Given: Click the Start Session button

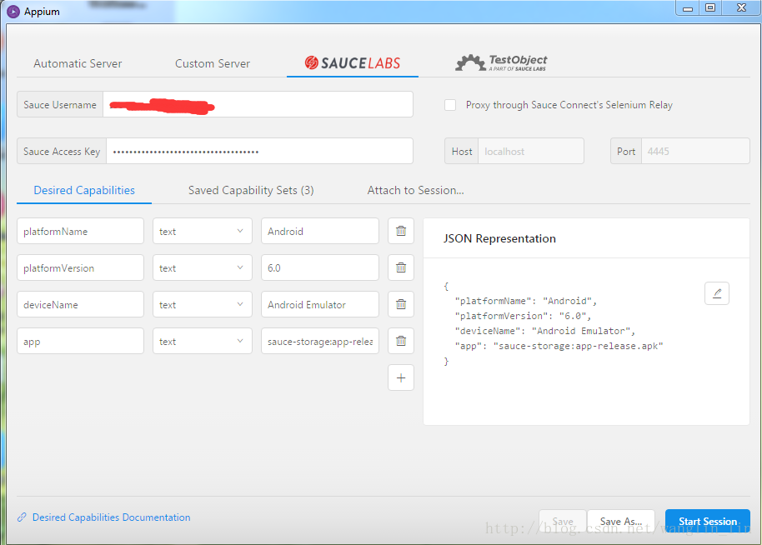Looking at the screenshot, I should click(x=708, y=521).
